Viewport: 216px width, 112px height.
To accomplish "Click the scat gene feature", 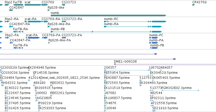I will pyautogui.click(x=33, y=5).
